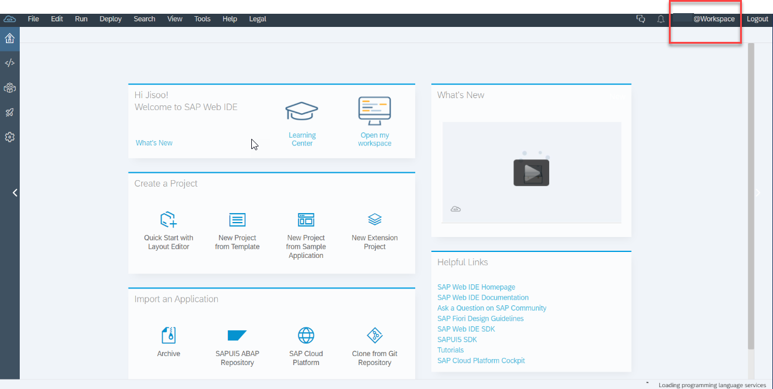Open the SAP Fiori Design Guidelines link
This screenshot has width=773, height=389.
coord(480,318)
